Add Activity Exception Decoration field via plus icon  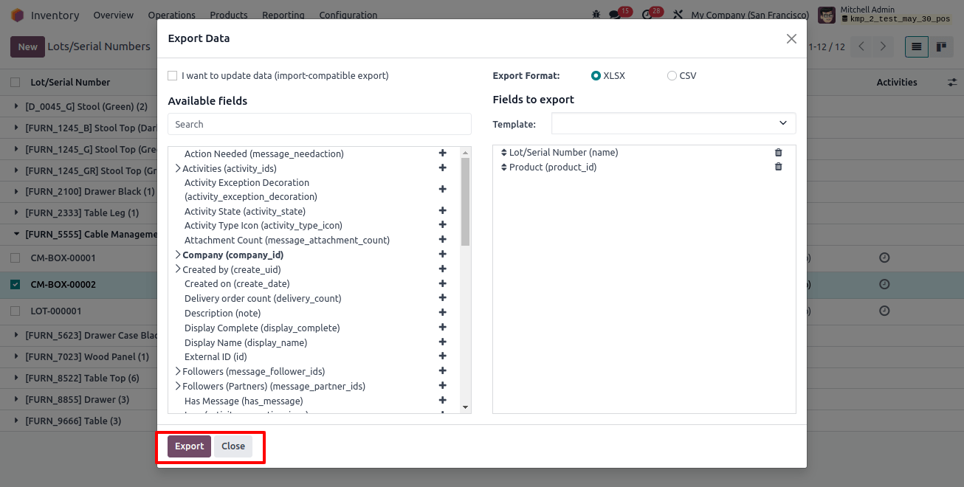443,190
